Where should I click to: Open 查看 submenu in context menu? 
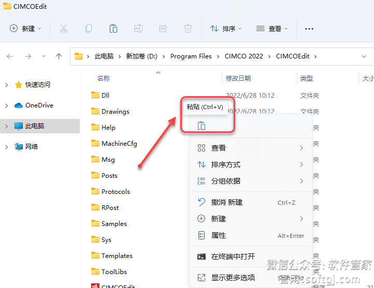[x=251, y=148]
